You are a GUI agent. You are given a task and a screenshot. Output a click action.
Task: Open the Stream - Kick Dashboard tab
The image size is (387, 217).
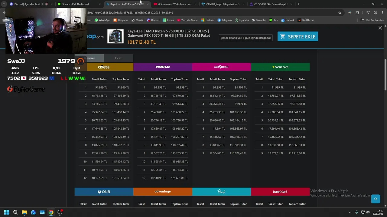(76, 4)
